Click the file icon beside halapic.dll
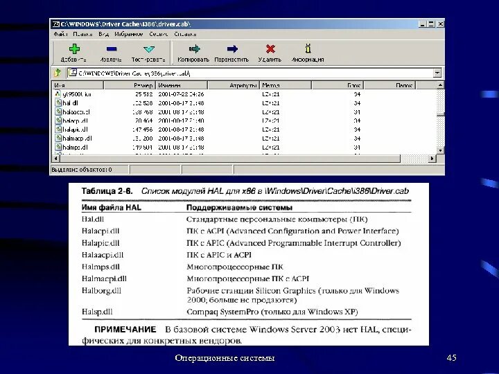The width and height of the screenshot is (499, 374). 58,129
